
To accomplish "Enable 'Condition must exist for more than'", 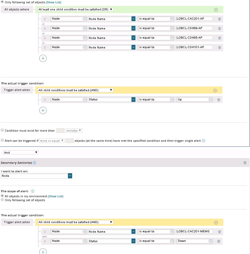I will pos(2,130).
